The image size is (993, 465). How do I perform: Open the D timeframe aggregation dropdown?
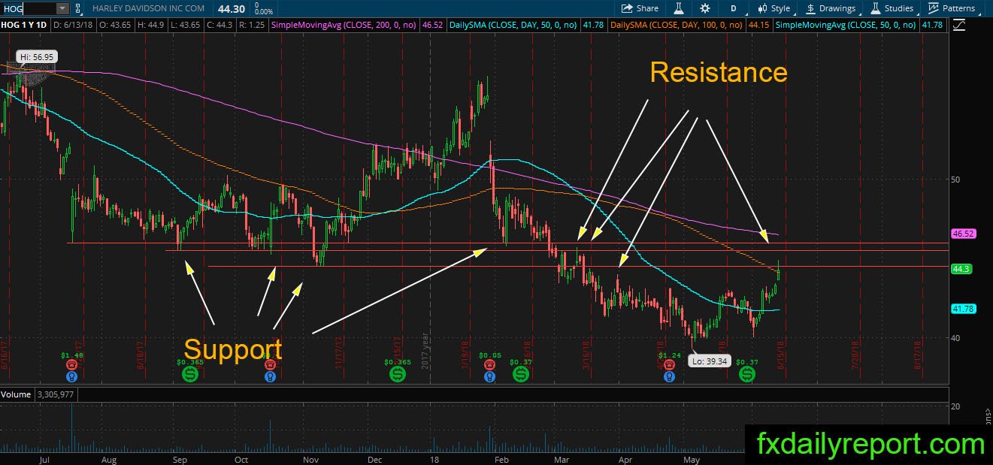coord(733,8)
